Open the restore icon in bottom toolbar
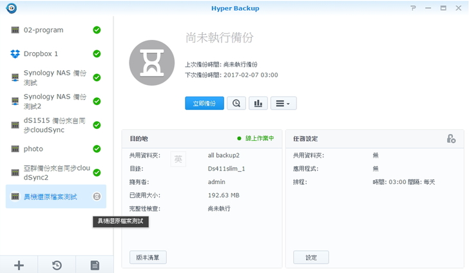The image size is (469, 273). pos(57,265)
